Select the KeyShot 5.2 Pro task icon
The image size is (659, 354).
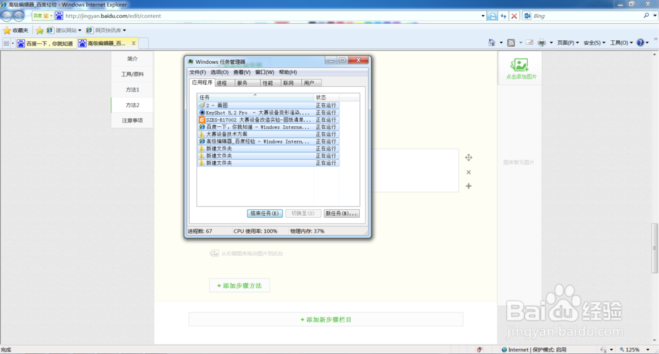202,113
